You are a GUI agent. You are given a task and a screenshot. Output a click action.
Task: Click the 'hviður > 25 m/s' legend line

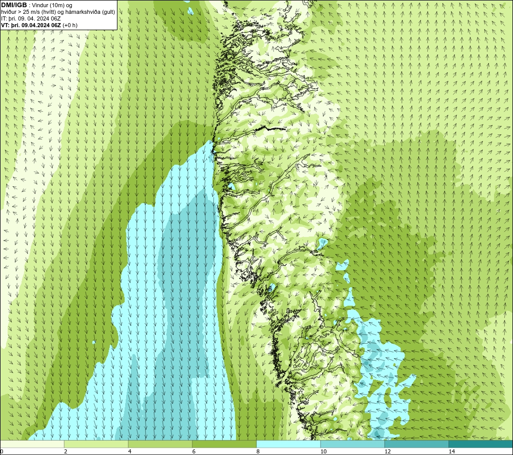(58, 12)
